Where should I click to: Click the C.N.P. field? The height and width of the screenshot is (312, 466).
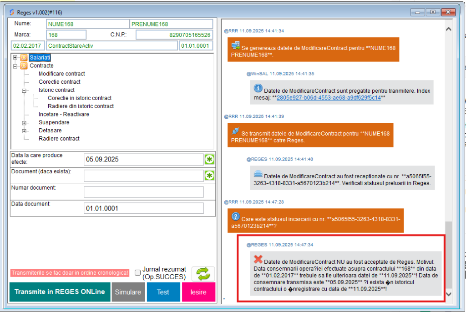tap(174, 35)
